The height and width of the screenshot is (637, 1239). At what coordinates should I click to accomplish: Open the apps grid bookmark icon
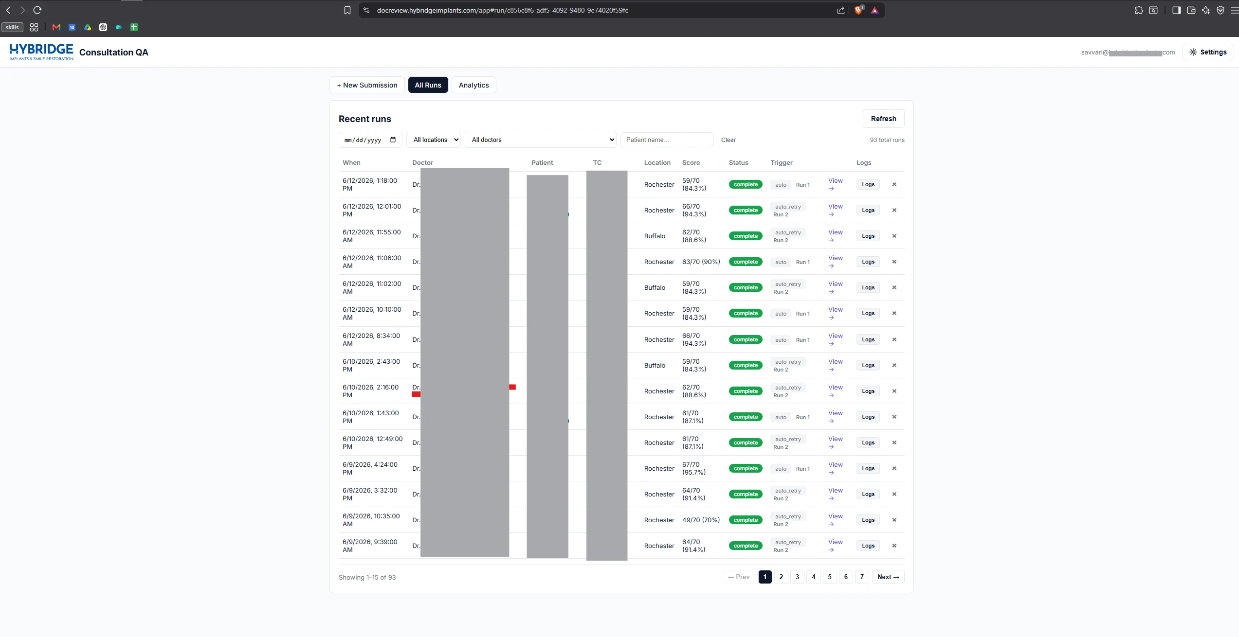pyautogui.click(x=34, y=27)
